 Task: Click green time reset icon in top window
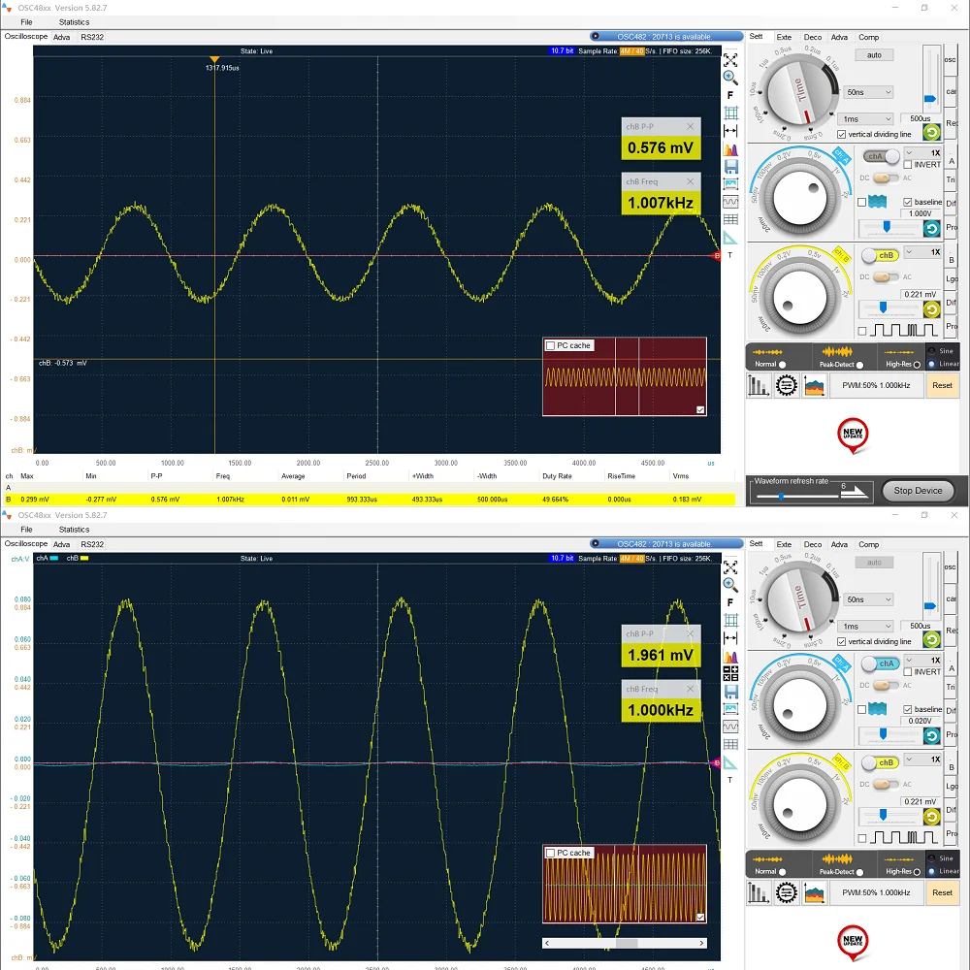coord(931,132)
